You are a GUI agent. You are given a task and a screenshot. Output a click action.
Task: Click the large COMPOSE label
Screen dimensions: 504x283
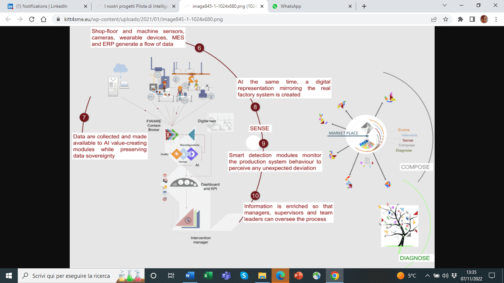(415, 167)
